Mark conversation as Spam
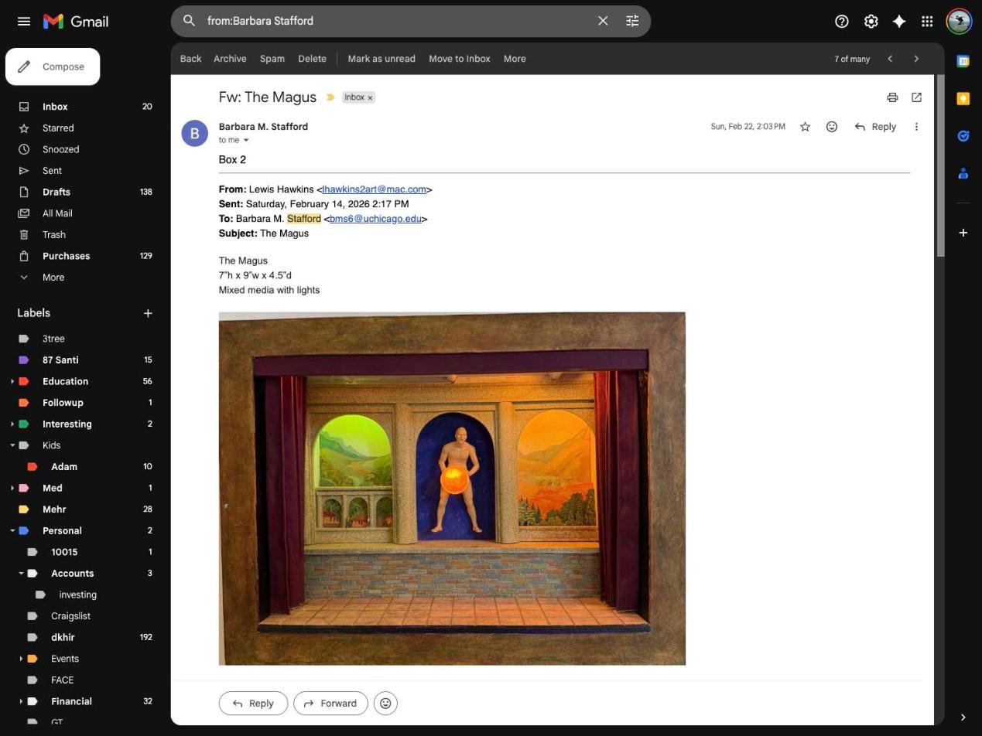This screenshot has width=982, height=736. [x=272, y=59]
